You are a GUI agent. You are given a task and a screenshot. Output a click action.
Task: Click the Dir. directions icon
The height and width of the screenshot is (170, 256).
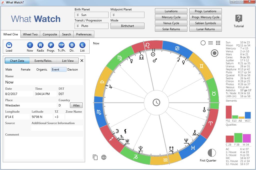pyautogui.click(x=72, y=45)
